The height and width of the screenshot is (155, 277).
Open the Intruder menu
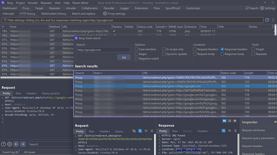click(33, 3)
